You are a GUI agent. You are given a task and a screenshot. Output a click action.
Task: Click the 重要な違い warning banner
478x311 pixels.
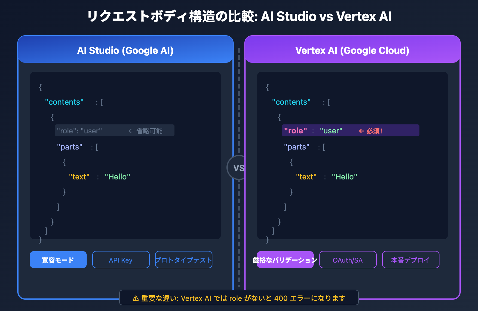[x=239, y=298]
